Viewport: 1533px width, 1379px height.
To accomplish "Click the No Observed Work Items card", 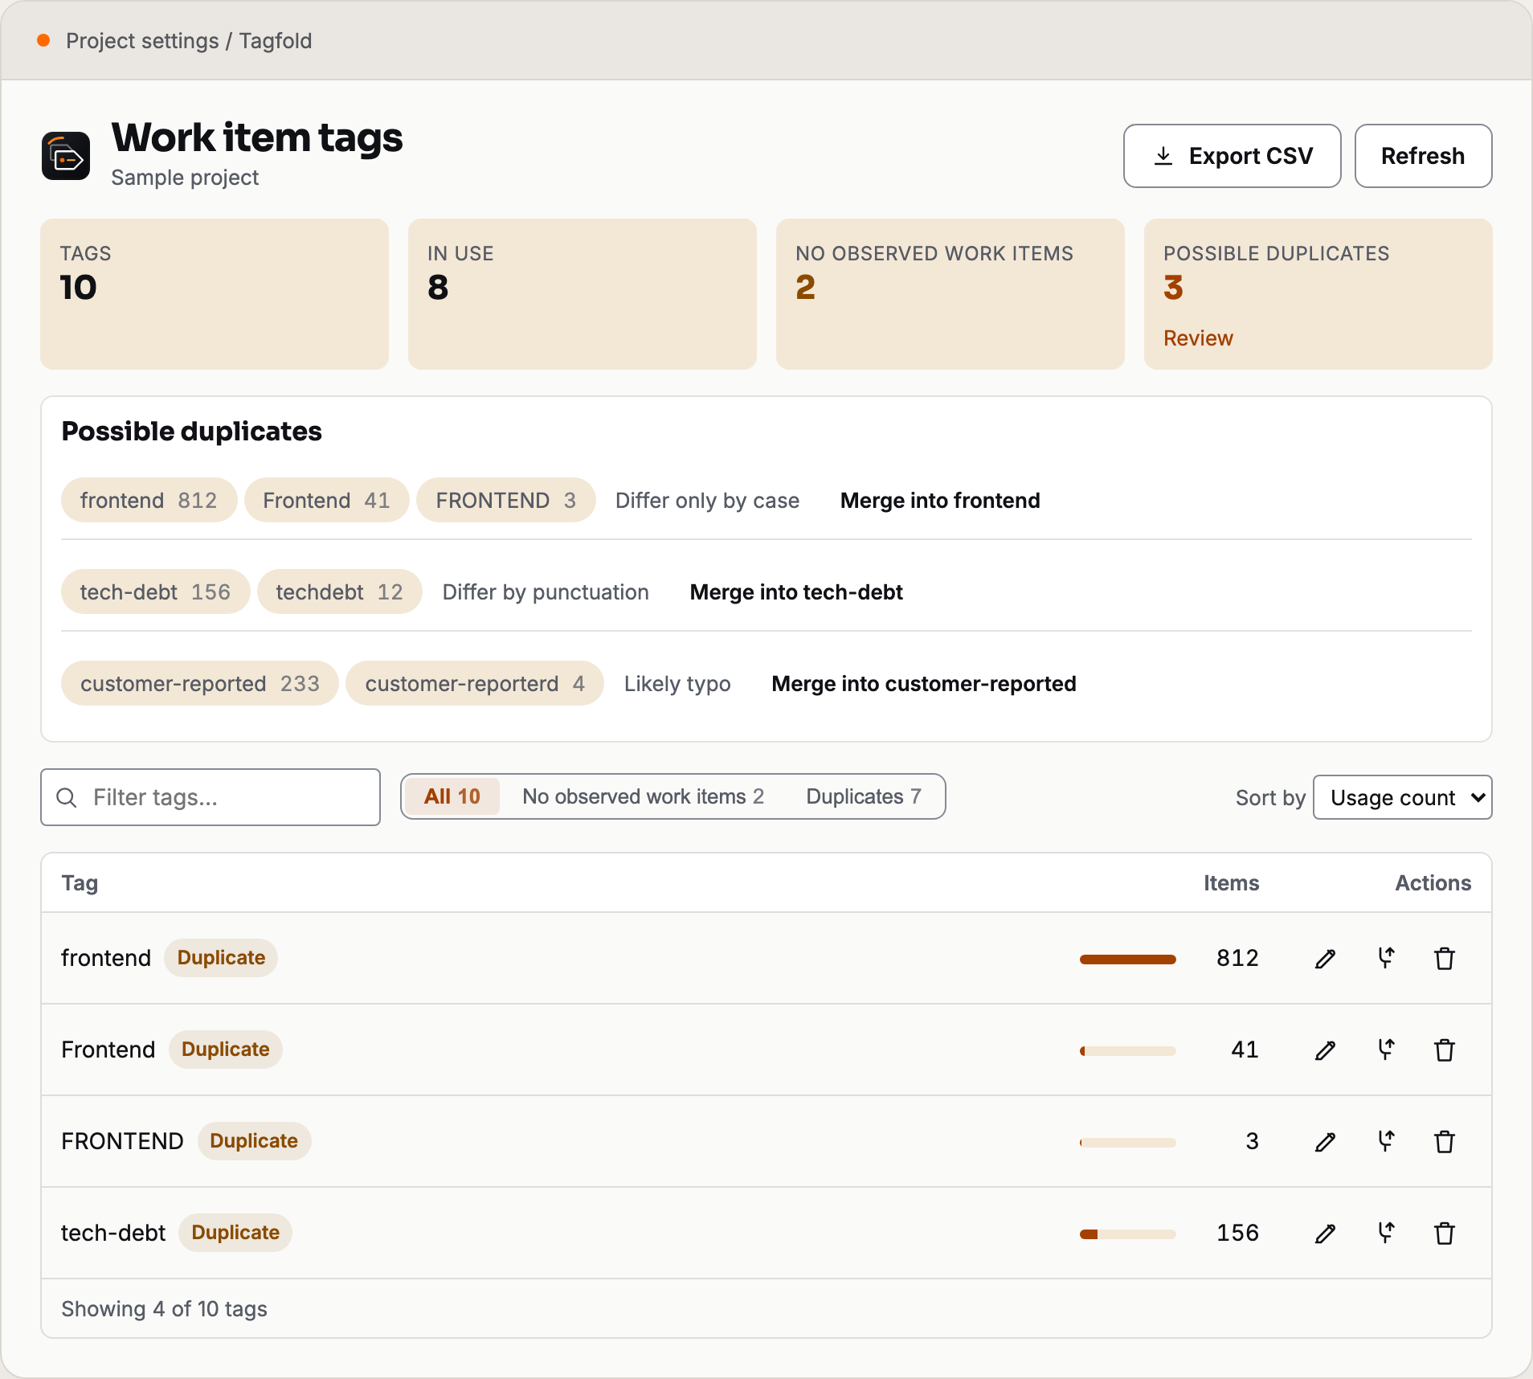I will [x=950, y=294].
